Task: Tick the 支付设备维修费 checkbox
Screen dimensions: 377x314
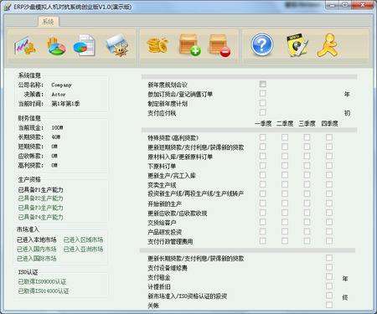Action: point(329,267)
